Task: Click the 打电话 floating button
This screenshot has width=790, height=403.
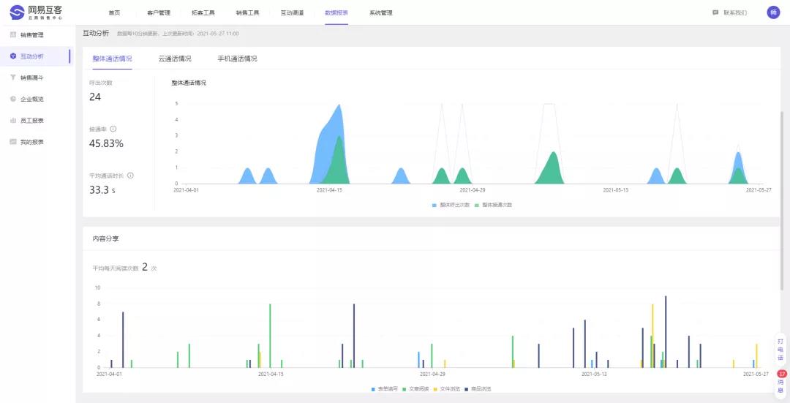Action: pyautogui.click(x=780, y=350)
